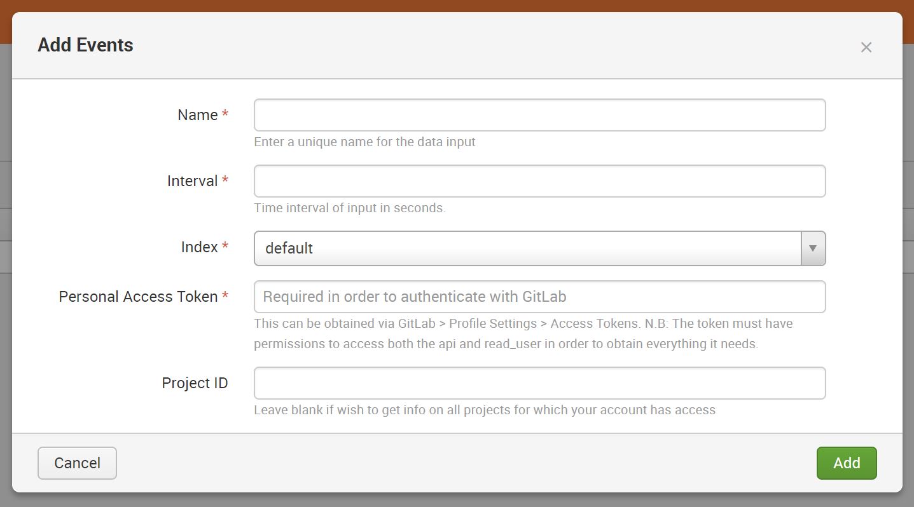Click the Index dropdown arrow button
914x507 pixels.
[x=813, y=248]
